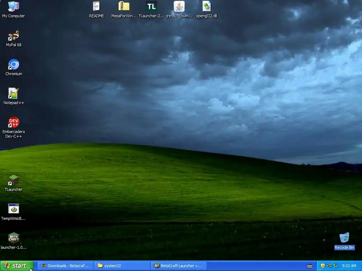Open the yellow security shield tray icon
The width and height of the screenshot is (362, 271).
[x=323, y=266]
